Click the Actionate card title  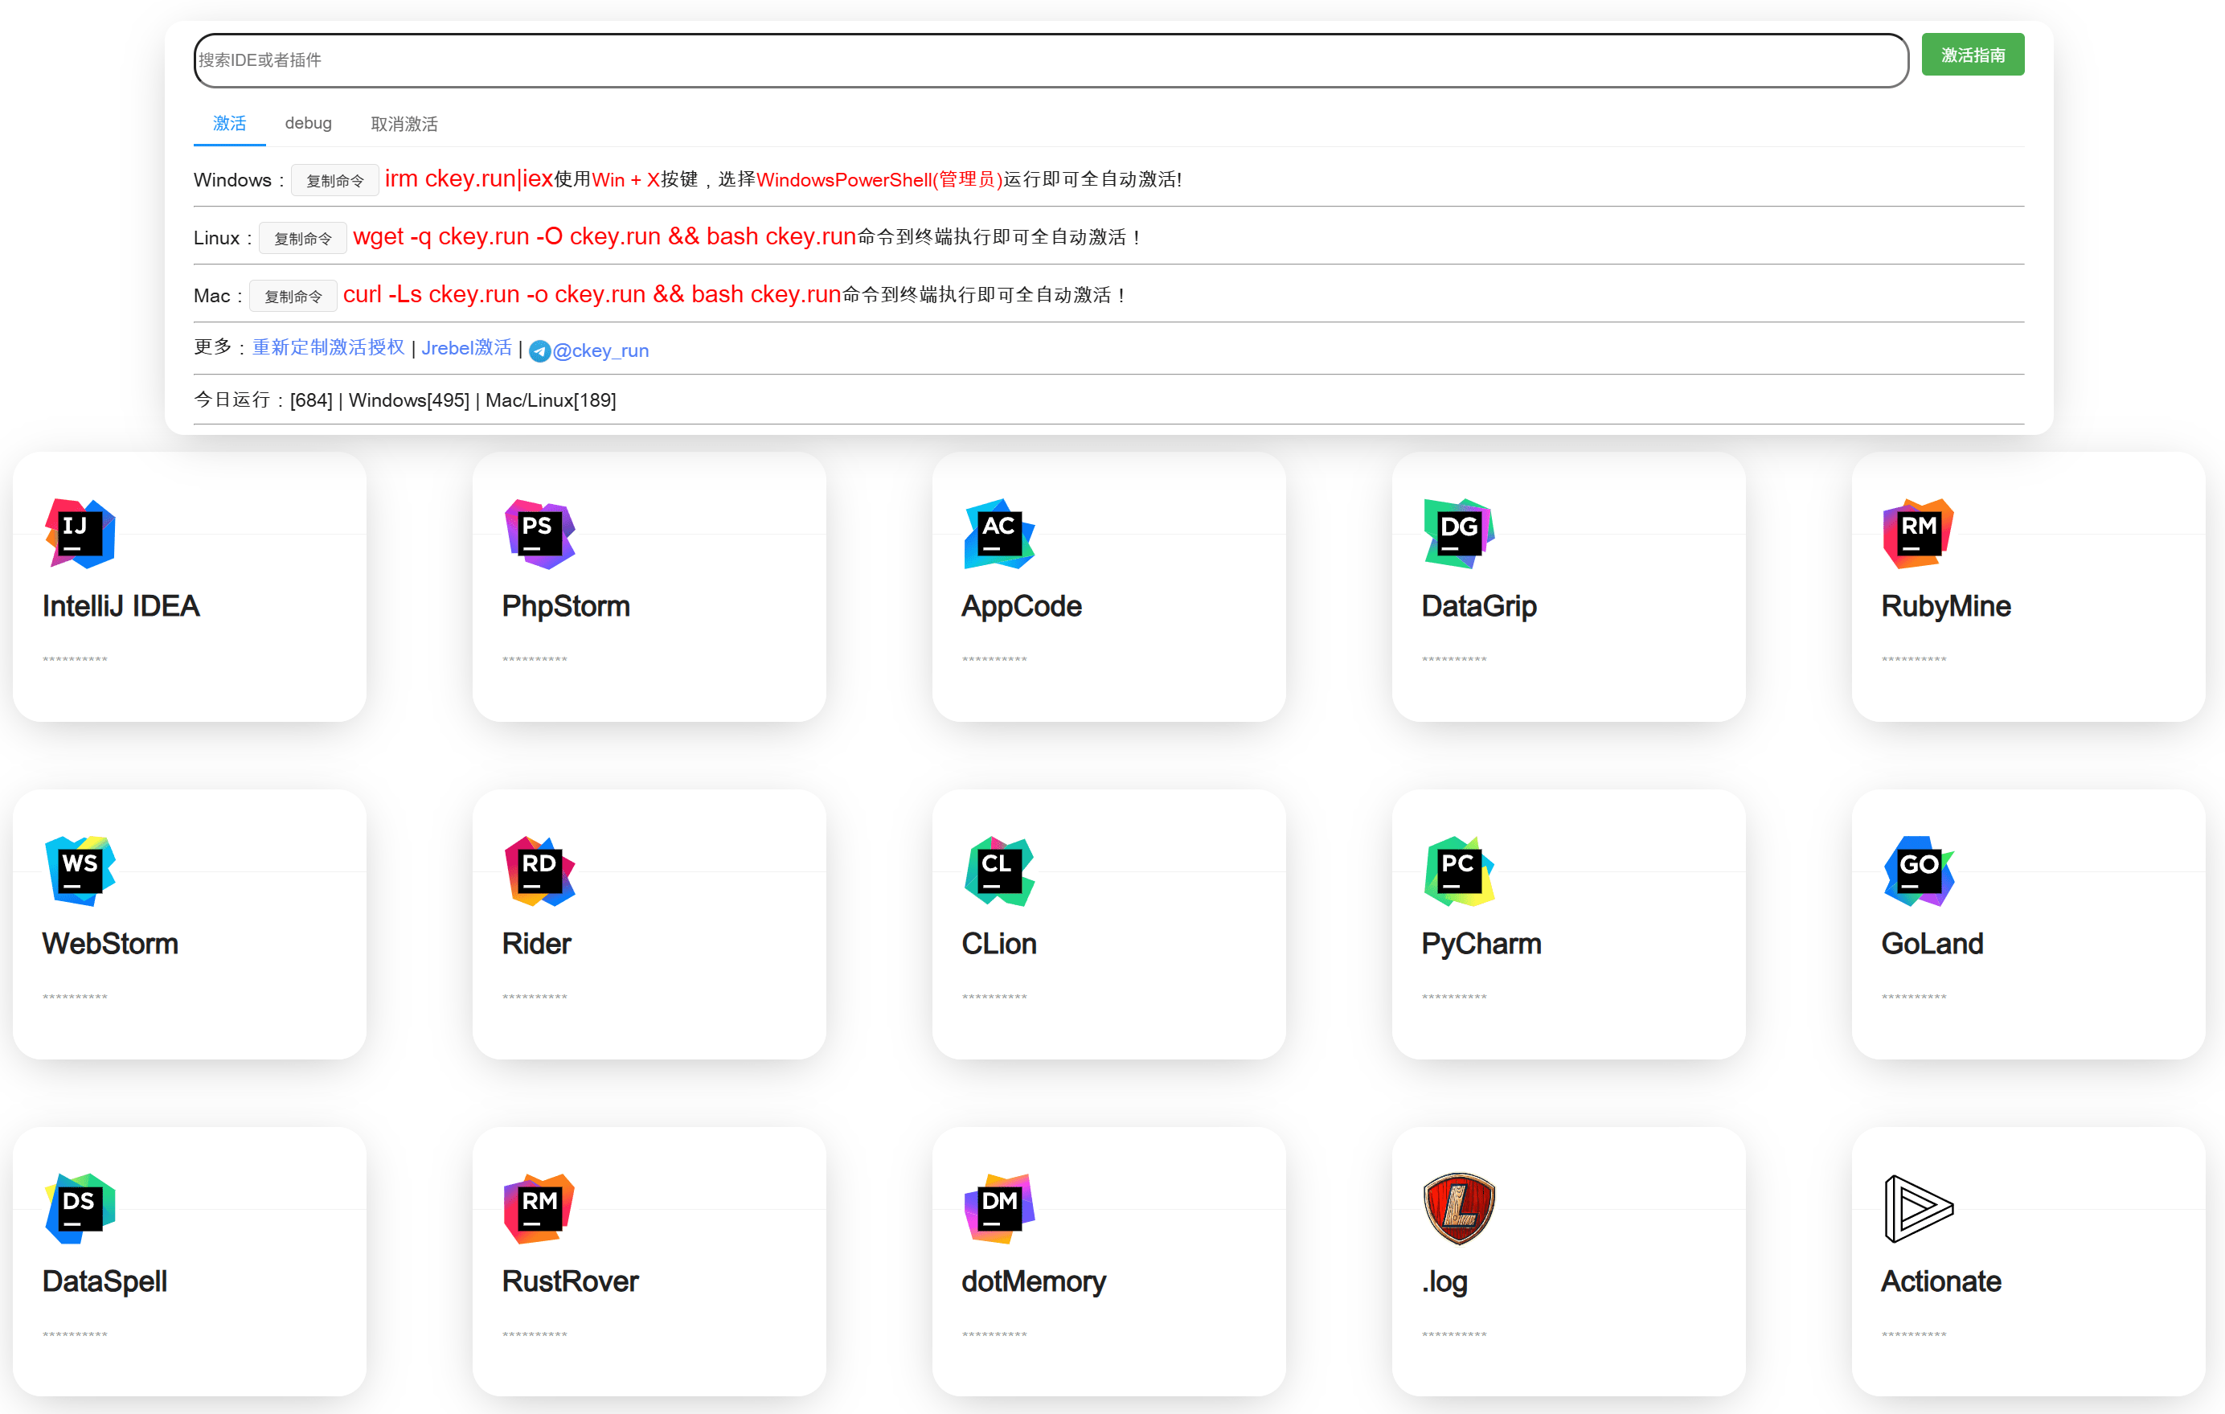coord(1940,1281)
